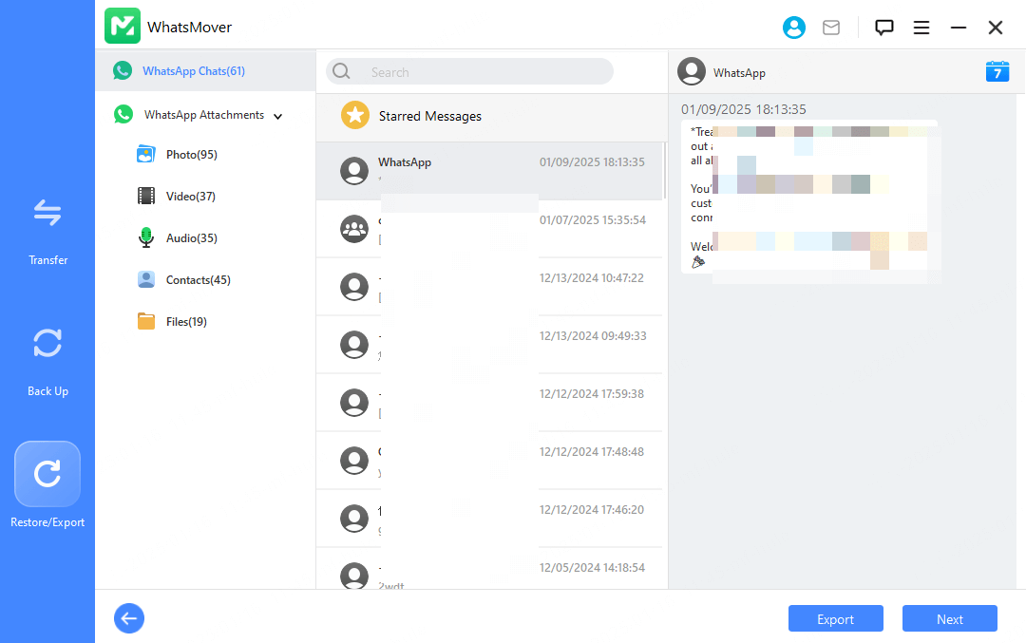This screenshot has width=1026, height=643.
Task: Open the Restore/Export section
Action: tap(47, 484)
